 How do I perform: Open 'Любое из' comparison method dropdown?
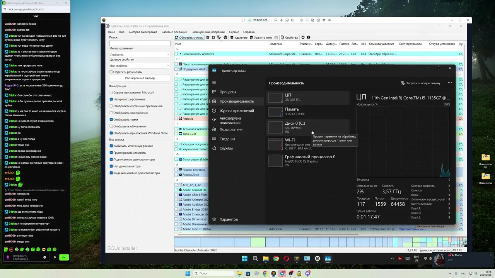140,55
